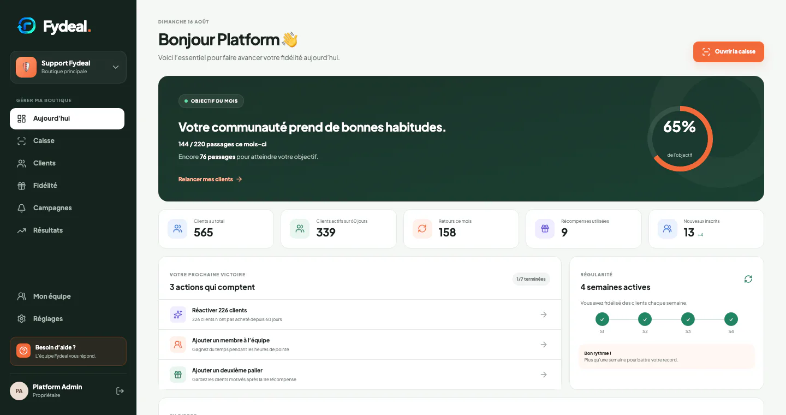Screen dimensions: 786x415
Task: Click the Aujourd'hui grid icon
Action: click(22, 118)
